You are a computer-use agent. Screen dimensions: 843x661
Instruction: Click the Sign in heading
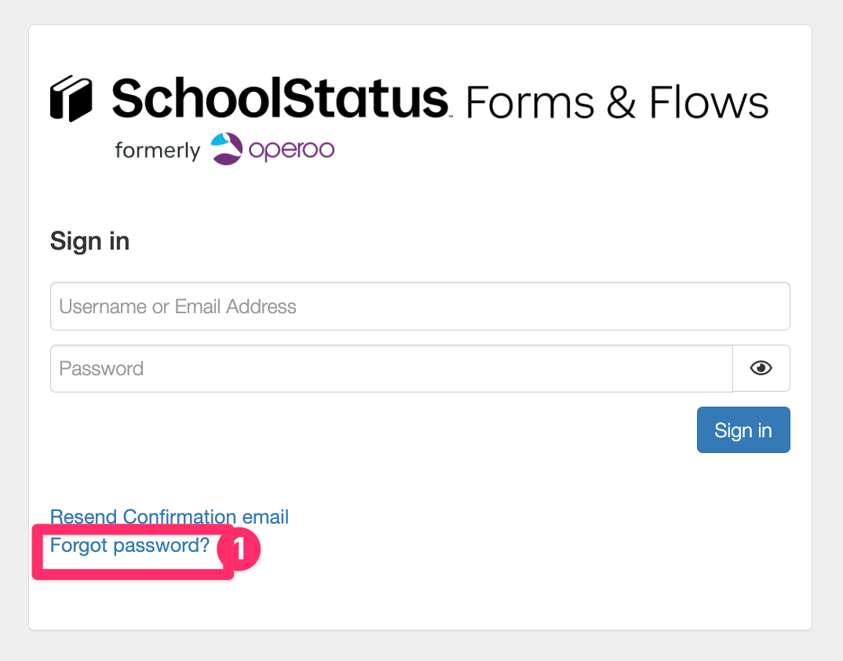pyautogui.click(x=89, y=241)
